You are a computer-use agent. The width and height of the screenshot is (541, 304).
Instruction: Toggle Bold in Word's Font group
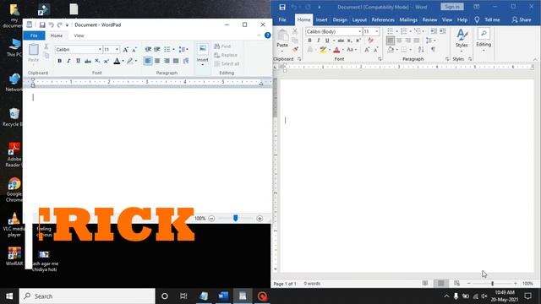pos(309,41)
